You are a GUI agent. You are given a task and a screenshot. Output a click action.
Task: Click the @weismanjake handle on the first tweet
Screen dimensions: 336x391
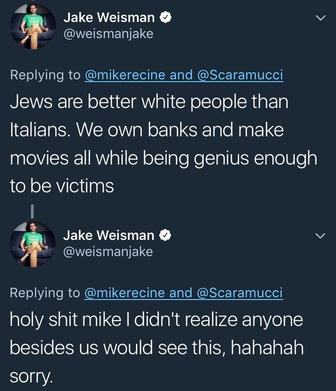coord(108,34)
